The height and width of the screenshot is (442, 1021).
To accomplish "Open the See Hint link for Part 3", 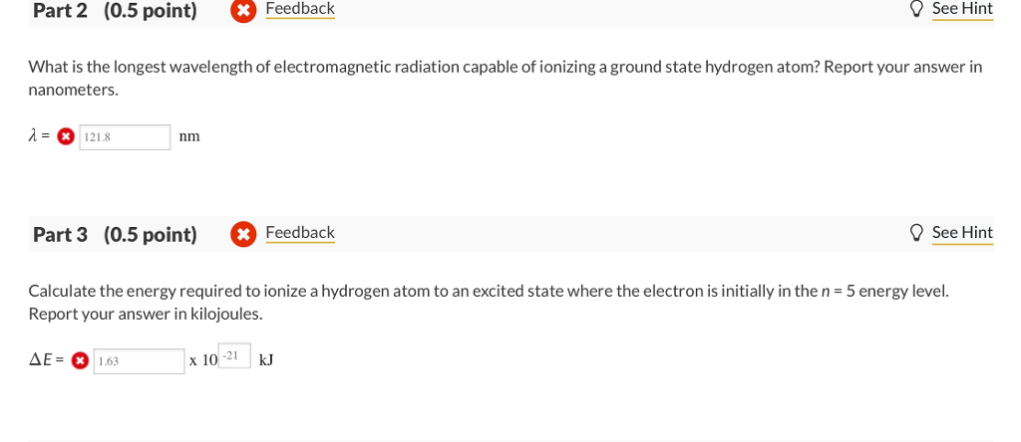I will click(961, 233).
